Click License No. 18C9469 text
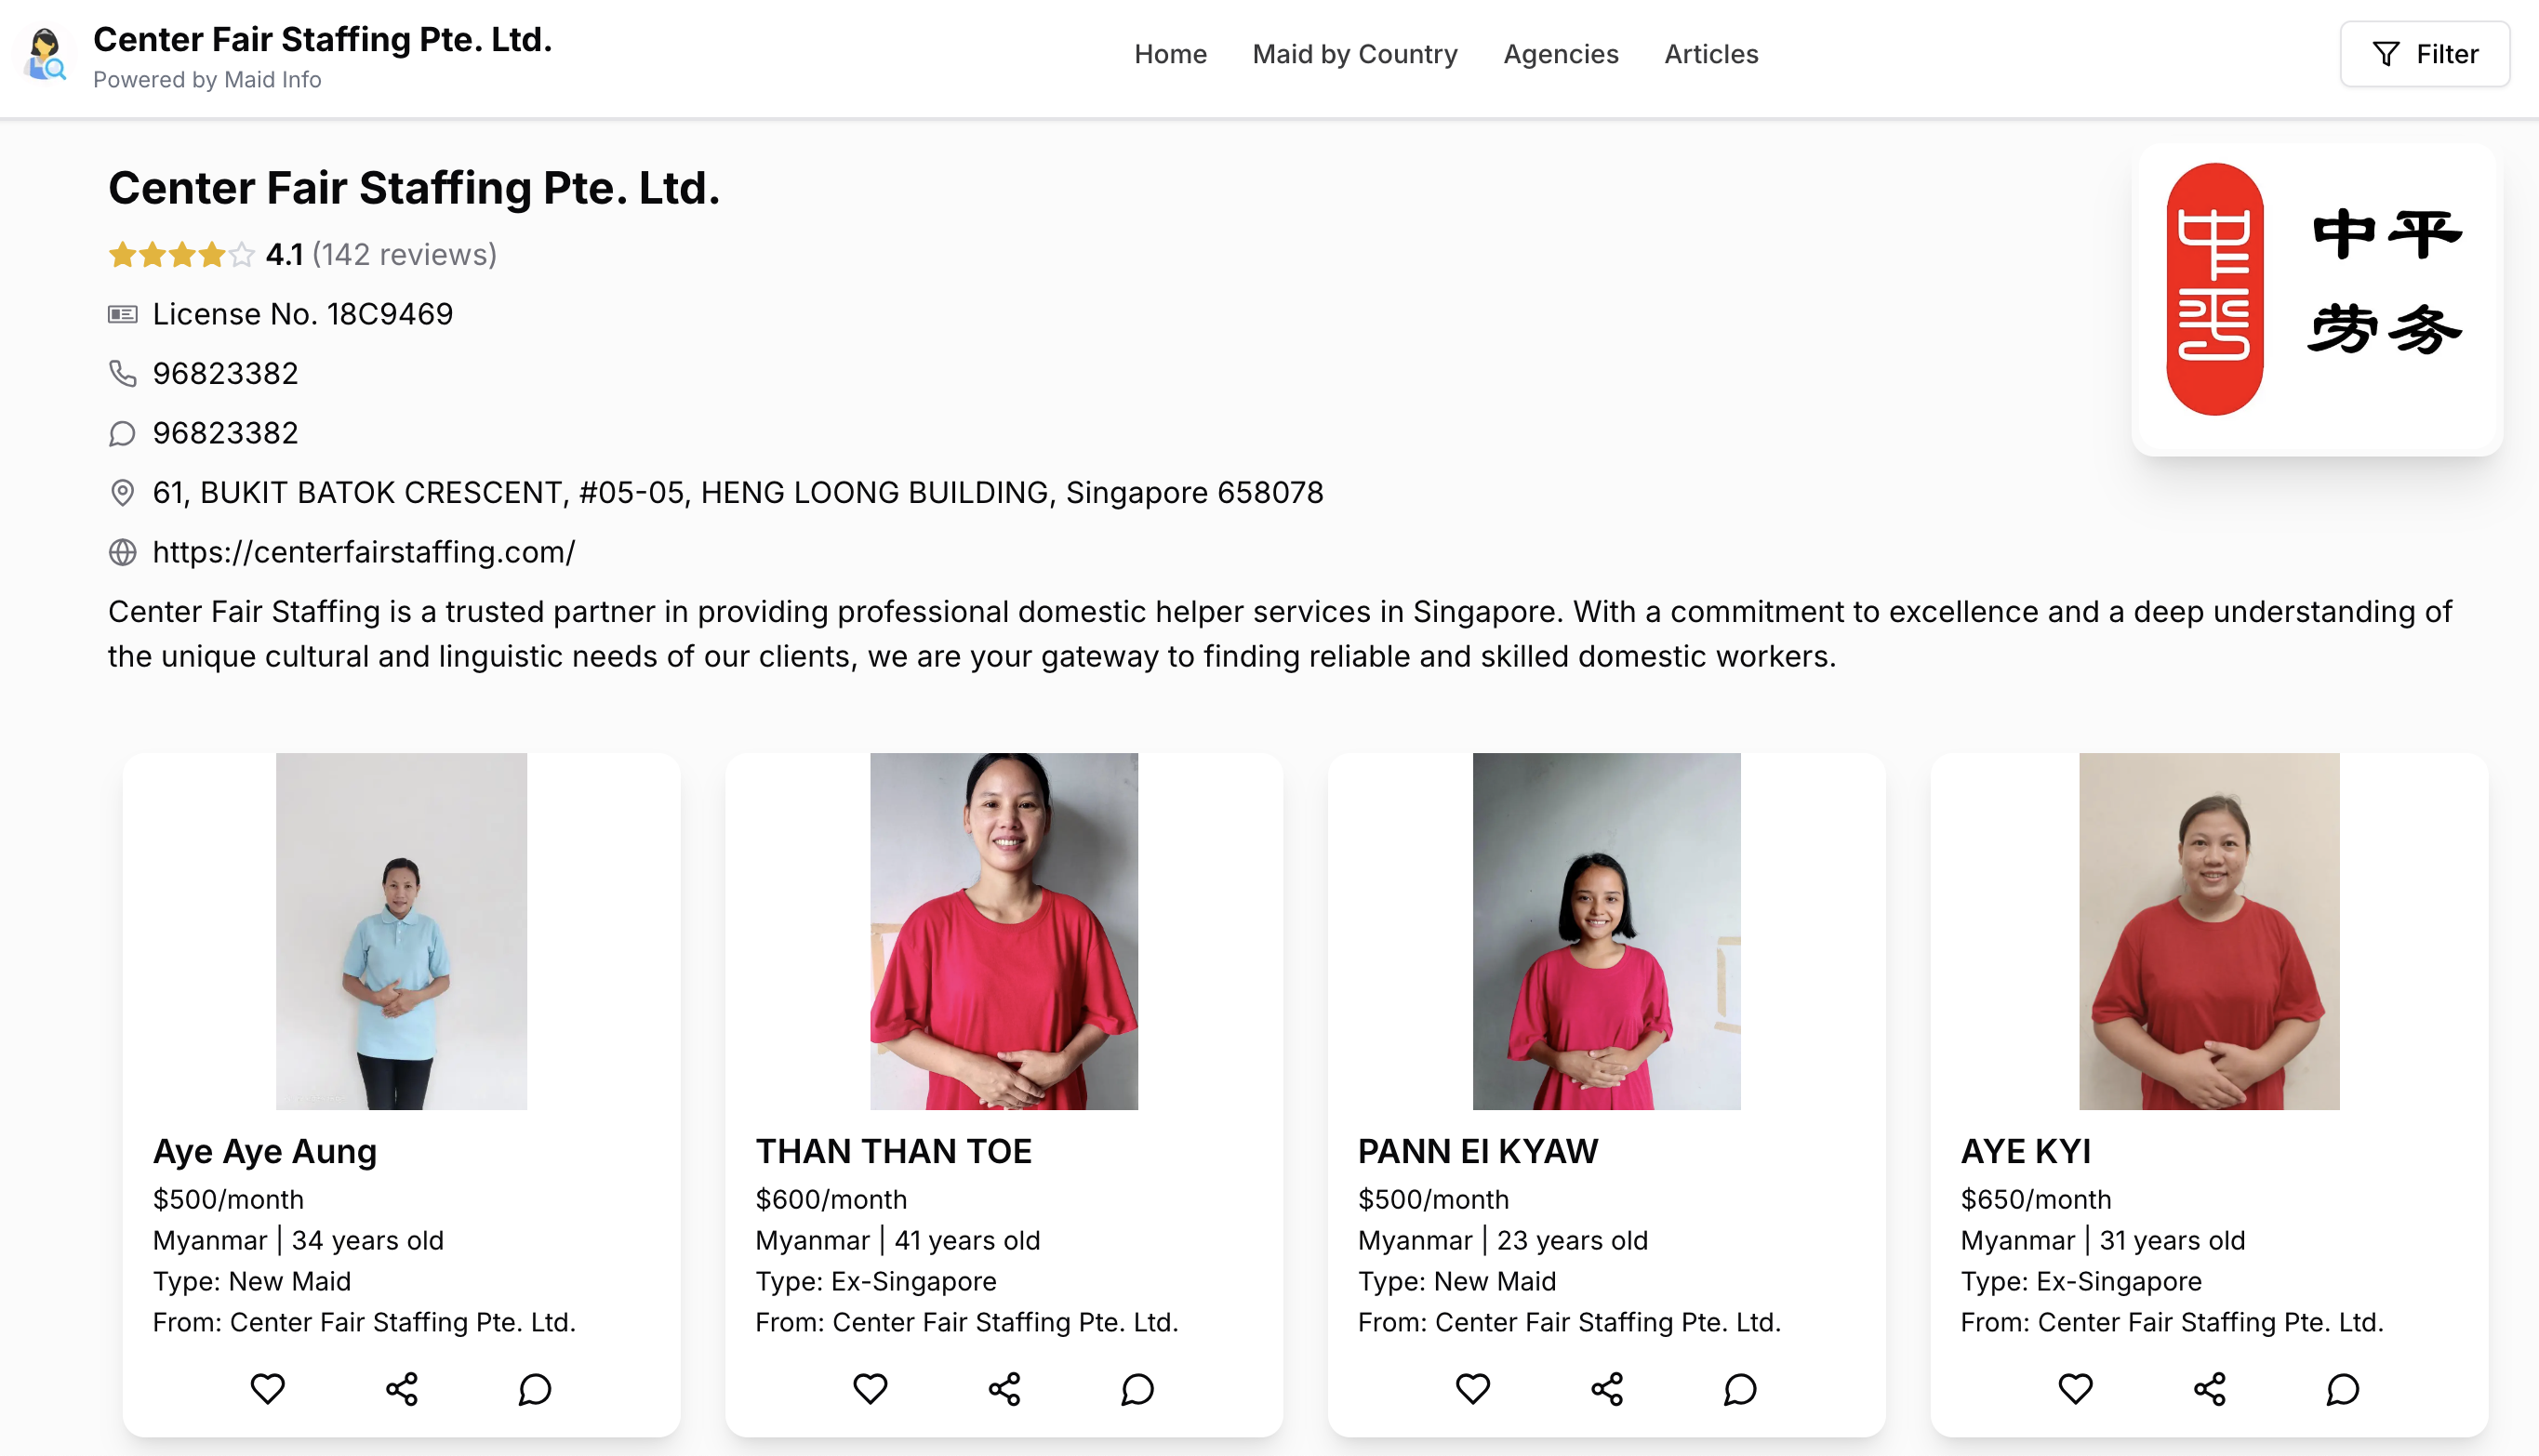 [303, 314]
